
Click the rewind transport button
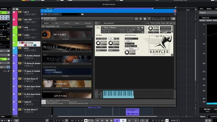(x=107, y=121)
